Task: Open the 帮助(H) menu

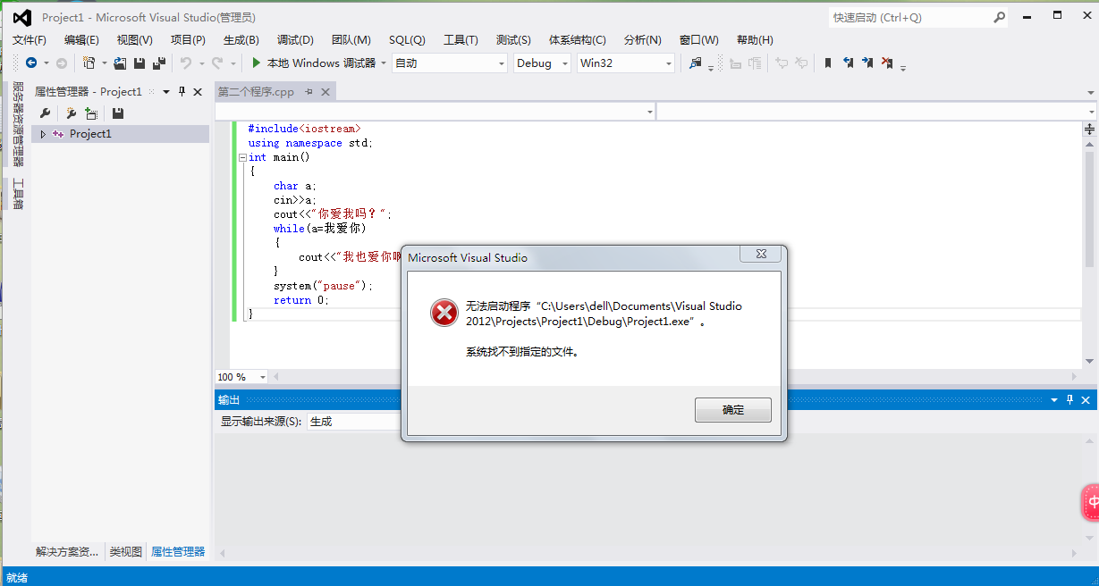Action: [x=755, y=40]
